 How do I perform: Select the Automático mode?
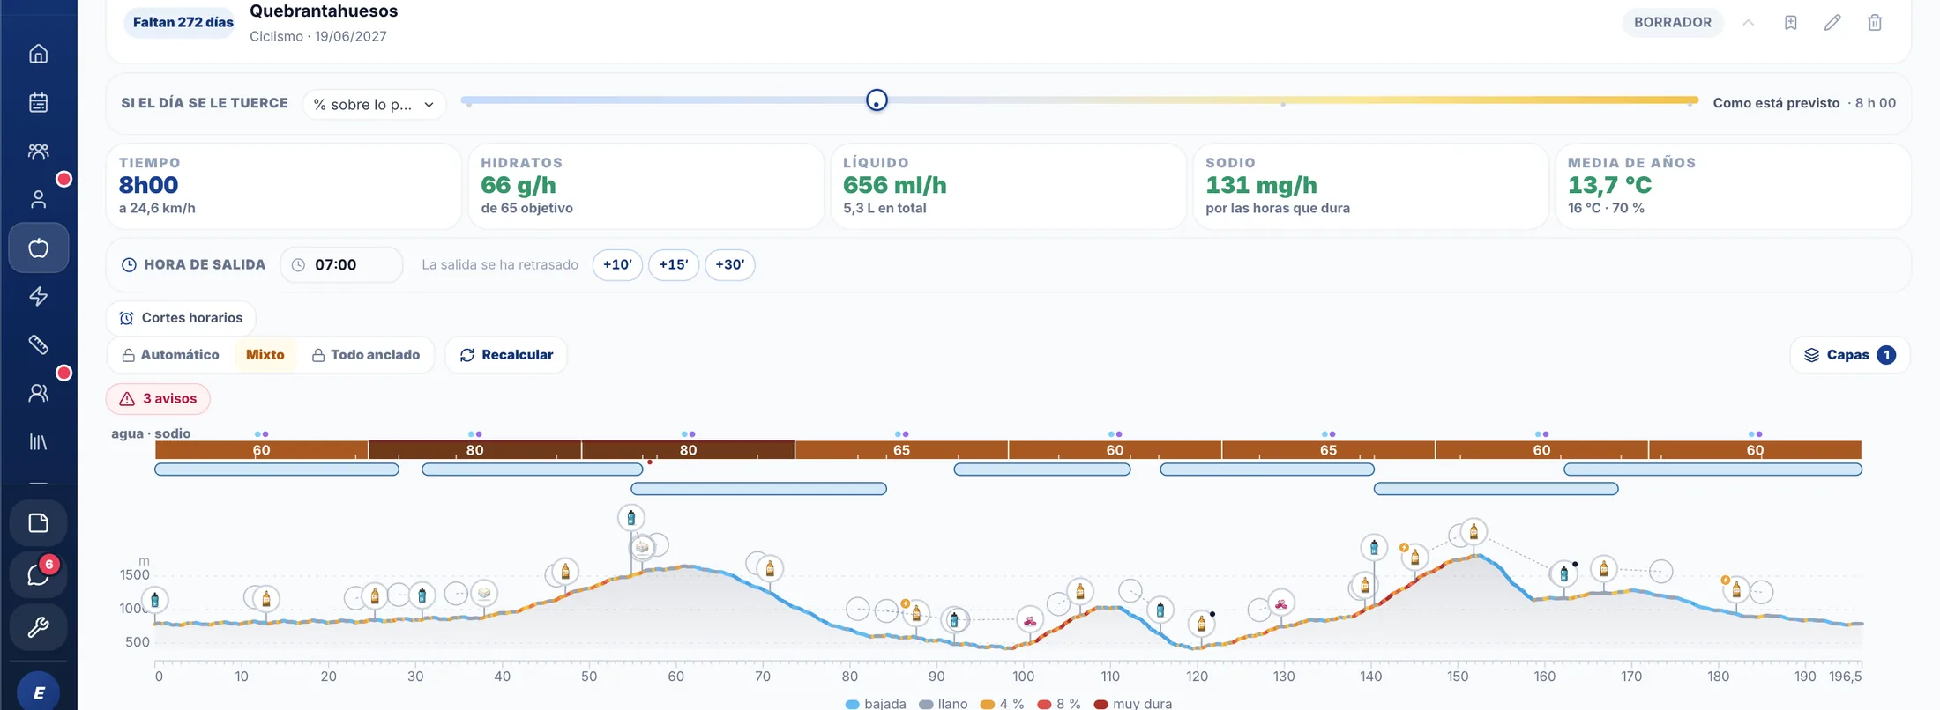click(x=171, y=355)
